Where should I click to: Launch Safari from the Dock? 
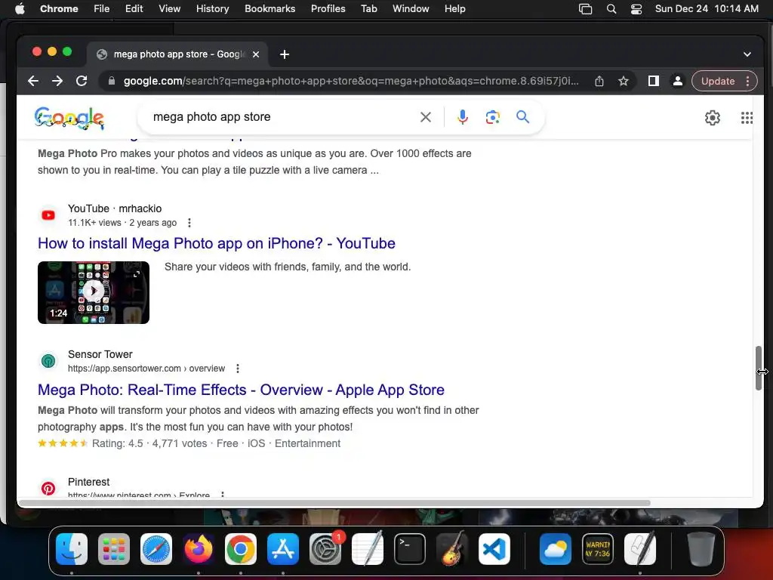tap(156, 549)
